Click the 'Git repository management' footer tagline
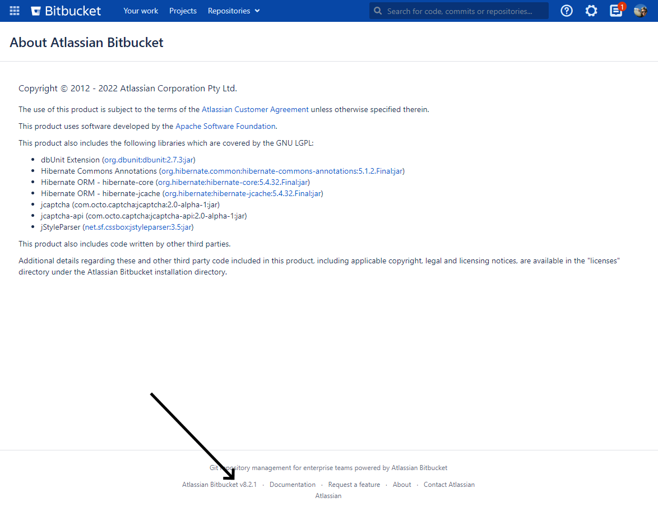 pyautogui.click(x=328, y=468)
